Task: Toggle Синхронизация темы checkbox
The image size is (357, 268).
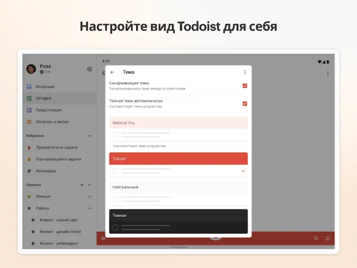Action: click(x=245, y=86)
